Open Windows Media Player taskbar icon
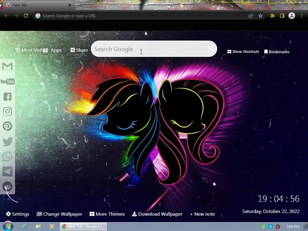Image resolution: width=308 pixels, height=231 pixels. click(52, 226)
